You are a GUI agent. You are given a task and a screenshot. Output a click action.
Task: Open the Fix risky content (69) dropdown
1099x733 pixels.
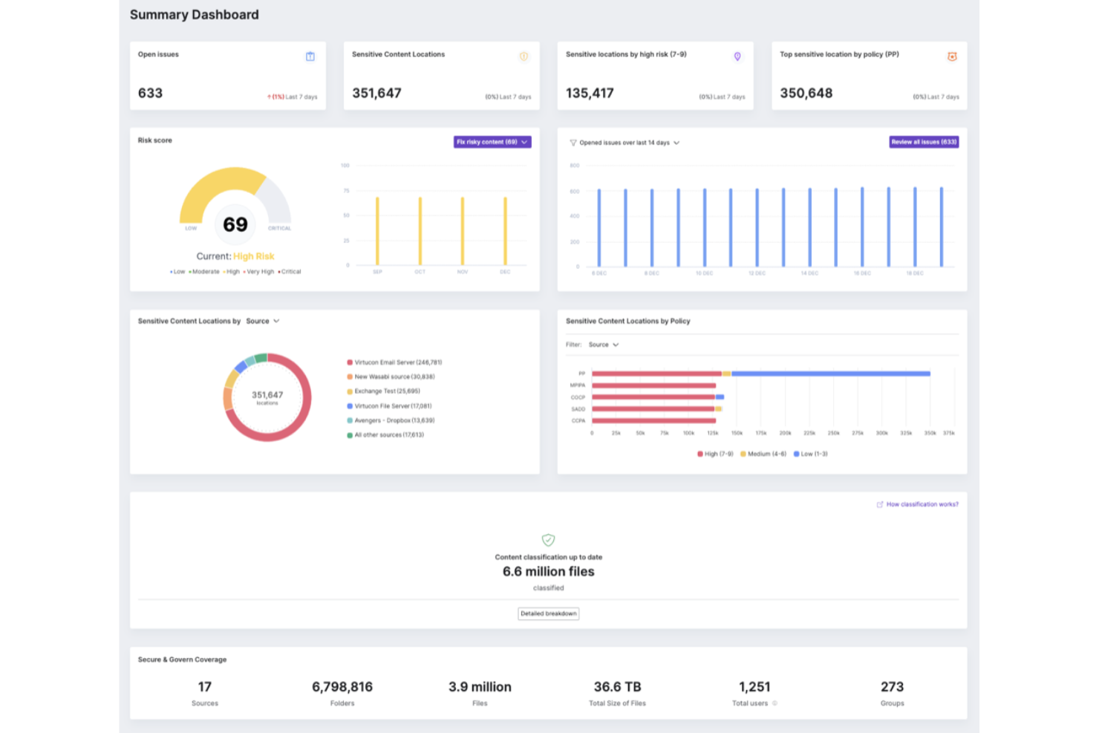(492, 142)
